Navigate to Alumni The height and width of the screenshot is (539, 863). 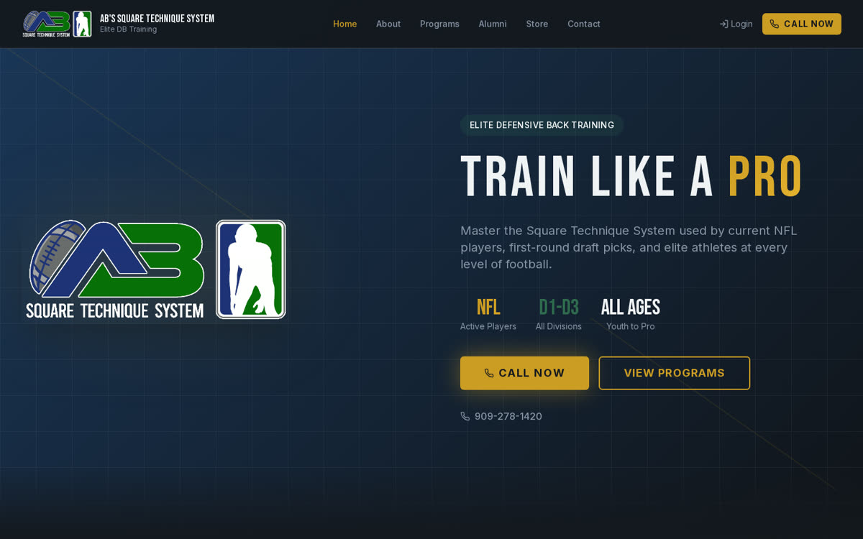tap(493, 24)
